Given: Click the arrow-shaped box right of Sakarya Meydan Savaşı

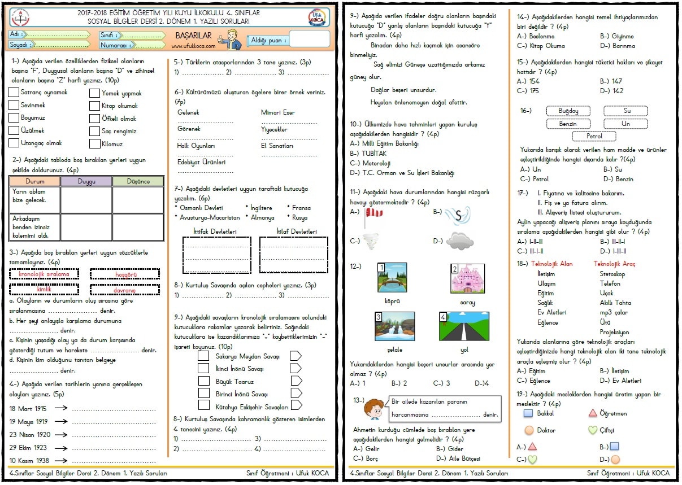Looking at the screenshot, I should [x=296, y=356].
